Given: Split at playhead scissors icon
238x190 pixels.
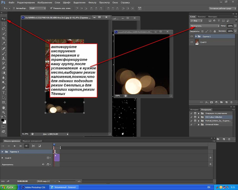Looking at the screenshot, I should (x=33, y=146).
